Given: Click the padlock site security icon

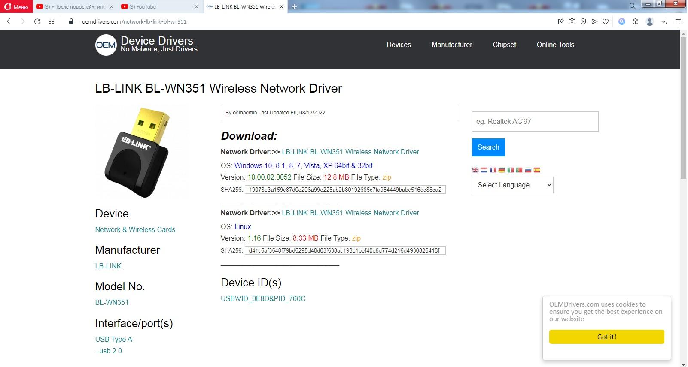Looking at the screenshot, I should [x=71, y=21].
